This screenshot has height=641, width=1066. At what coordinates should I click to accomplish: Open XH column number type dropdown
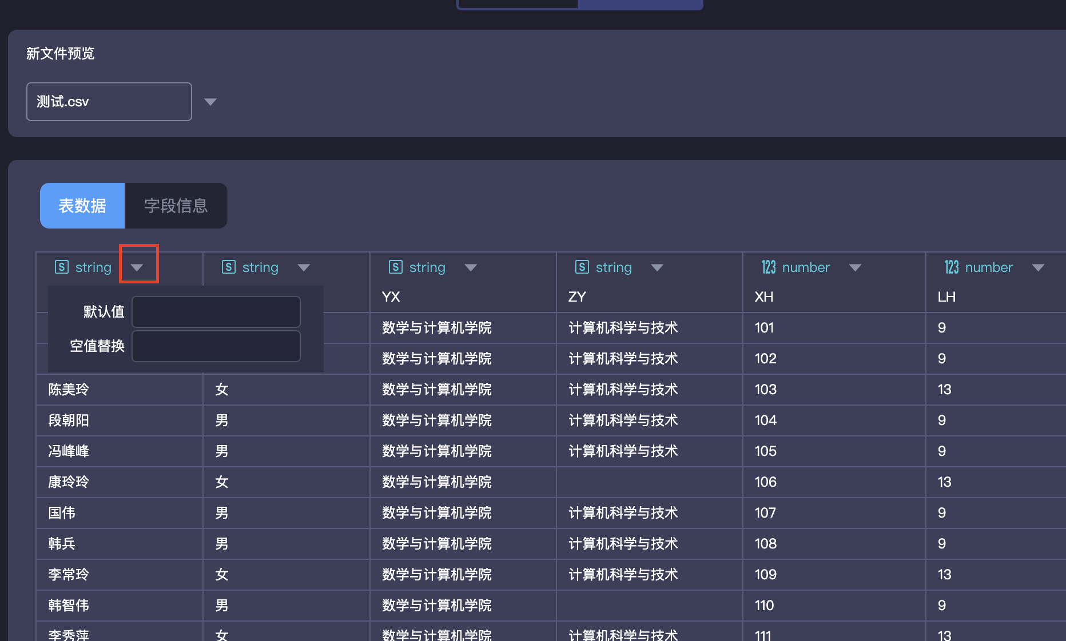point(855,267)
